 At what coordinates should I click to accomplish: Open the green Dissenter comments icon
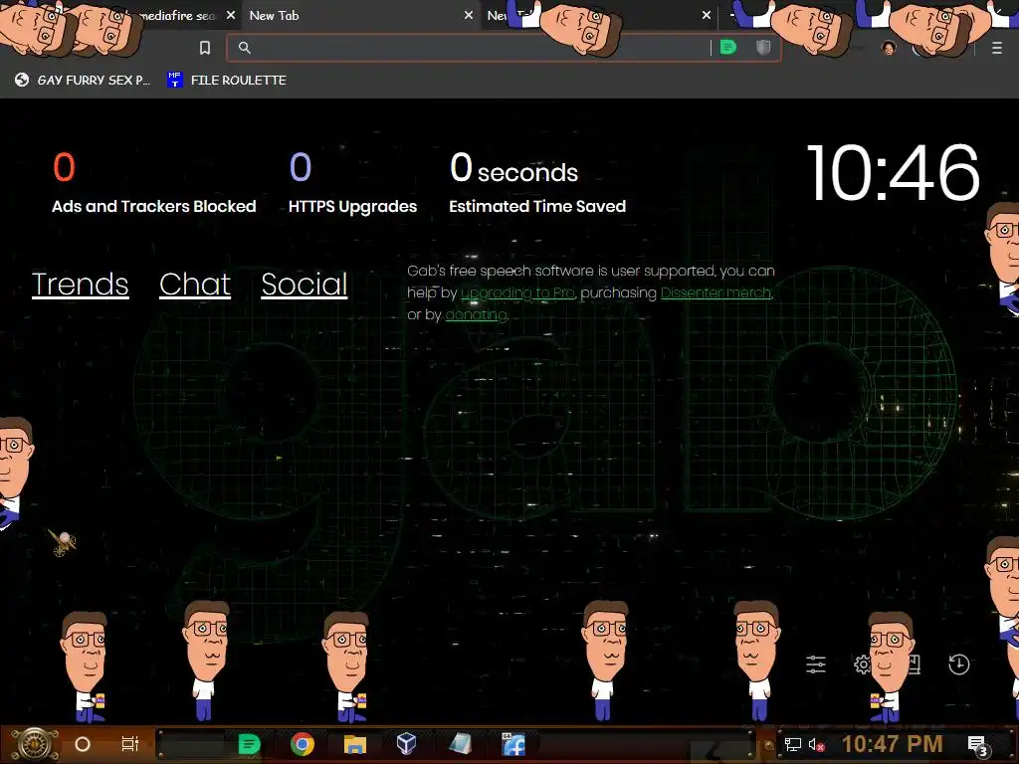pos(727,48)
